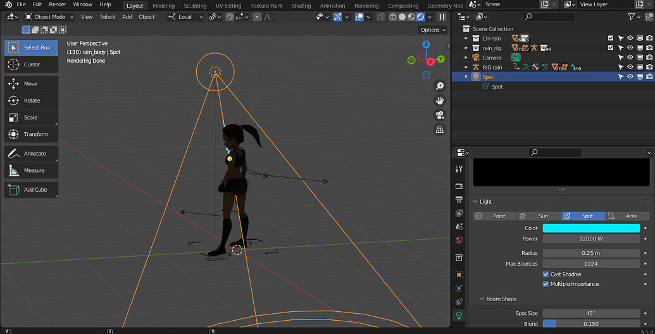Collapse the Light panel
The height and width of the screenshot is (334, 655).
[x=475, y=202]
